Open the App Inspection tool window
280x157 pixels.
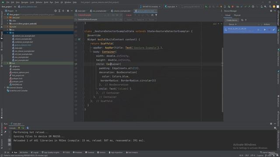tap(115, 153)
